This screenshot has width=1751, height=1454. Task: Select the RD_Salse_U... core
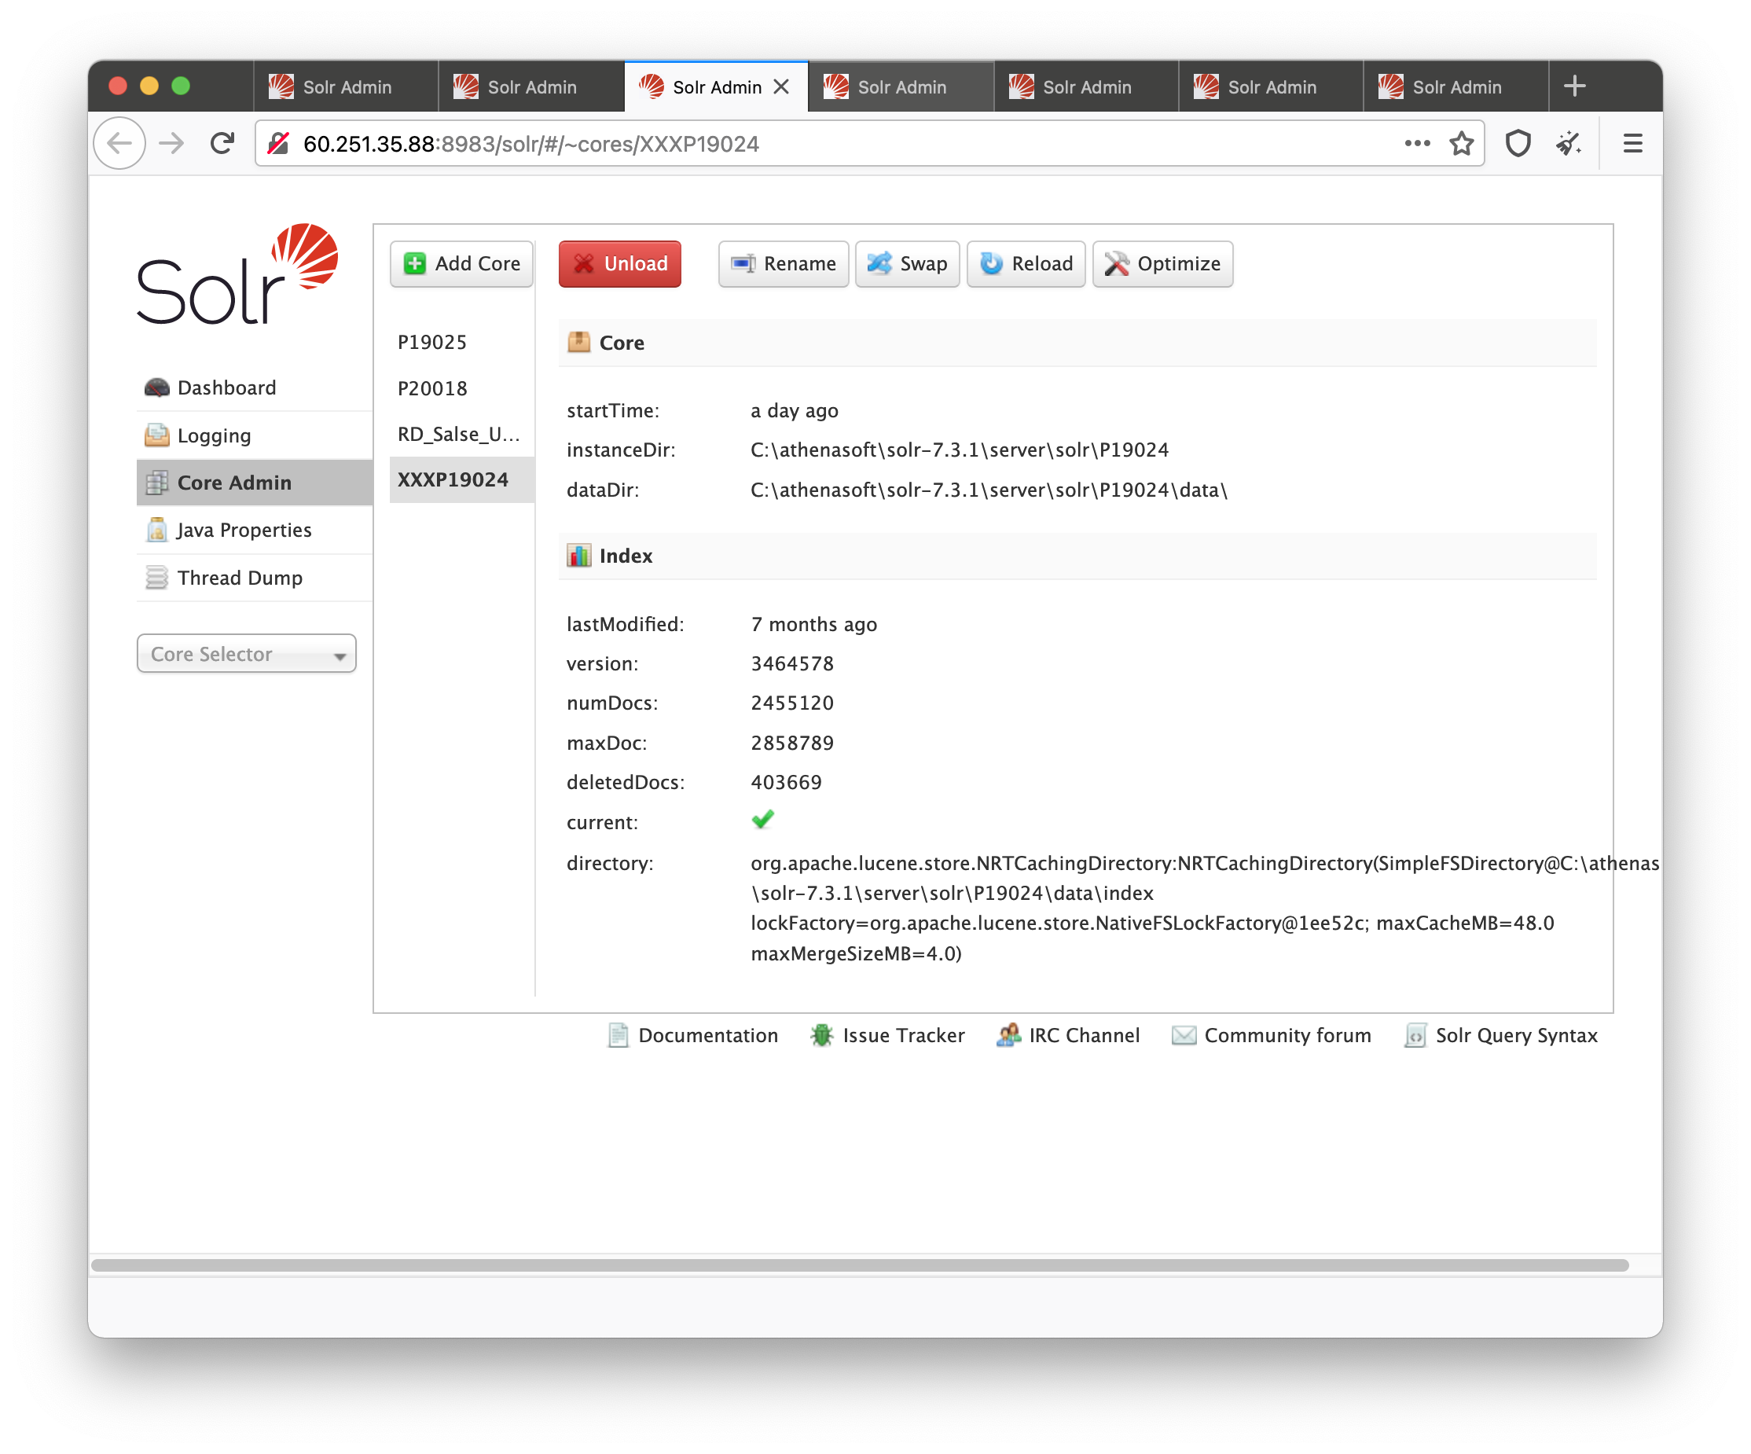coord(461,434)
